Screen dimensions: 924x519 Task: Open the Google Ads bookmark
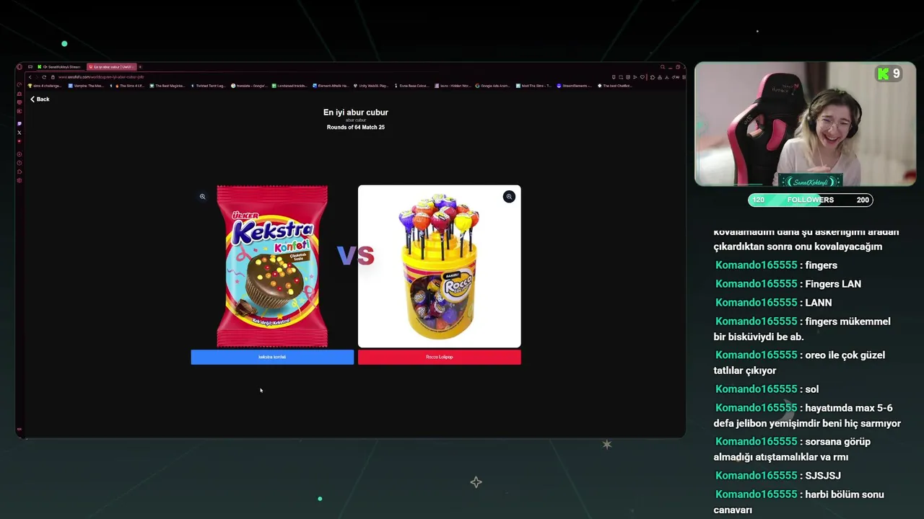494,86
